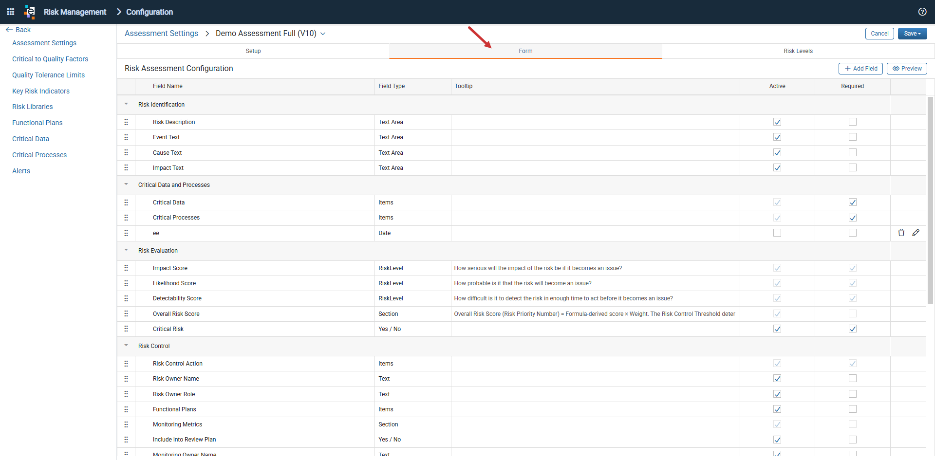The image size is (935, 460).
Task: Click the Preview button
Action: (907, 69)
